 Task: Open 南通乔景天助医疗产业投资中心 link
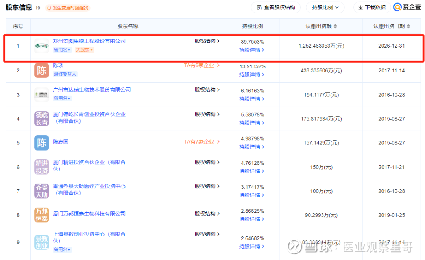[89, 190]
